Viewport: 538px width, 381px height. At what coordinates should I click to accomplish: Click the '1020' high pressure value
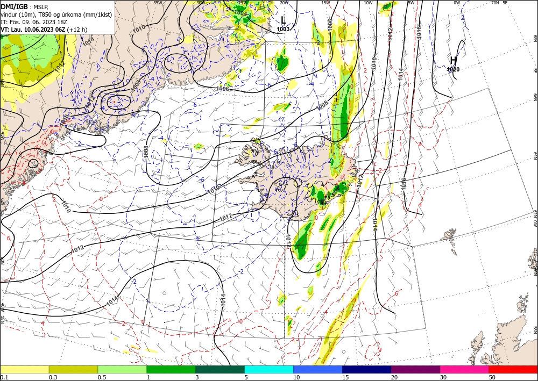[453, 69]
